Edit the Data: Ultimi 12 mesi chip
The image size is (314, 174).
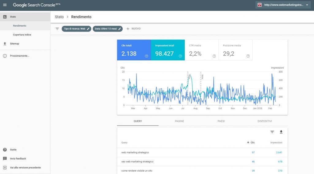[108, 29]
